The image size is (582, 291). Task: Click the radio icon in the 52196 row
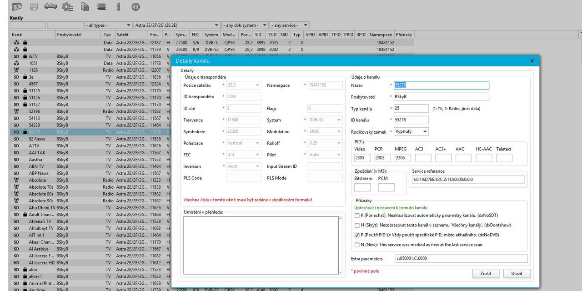click(16, 111)
